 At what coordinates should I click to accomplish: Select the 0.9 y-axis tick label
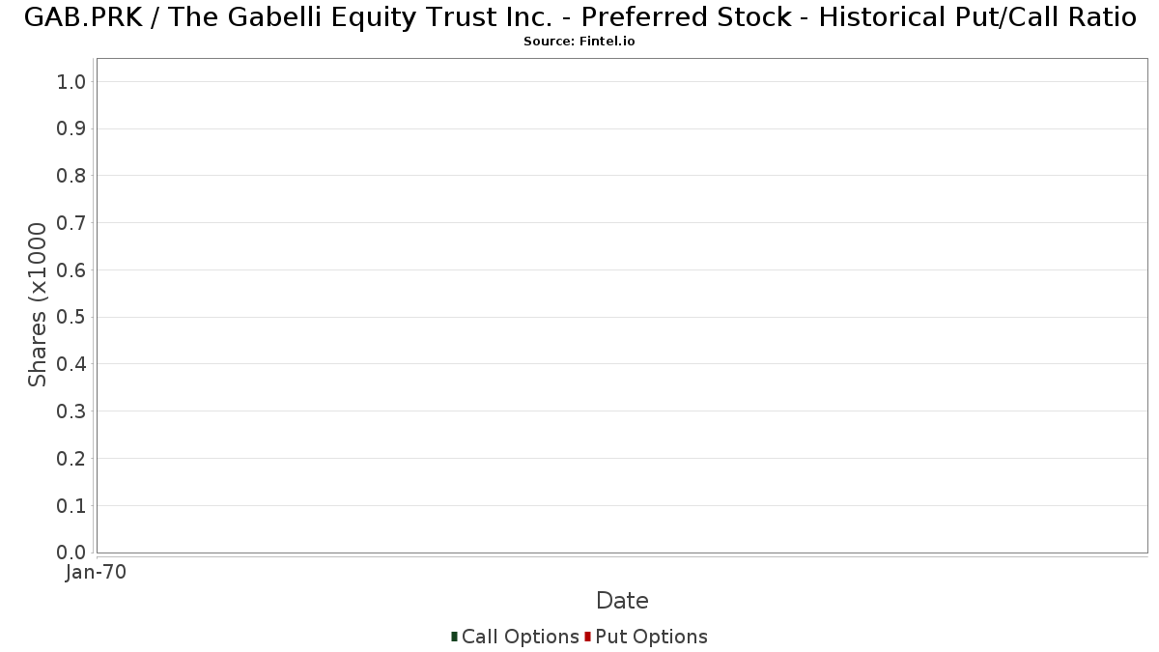(71, 129)
